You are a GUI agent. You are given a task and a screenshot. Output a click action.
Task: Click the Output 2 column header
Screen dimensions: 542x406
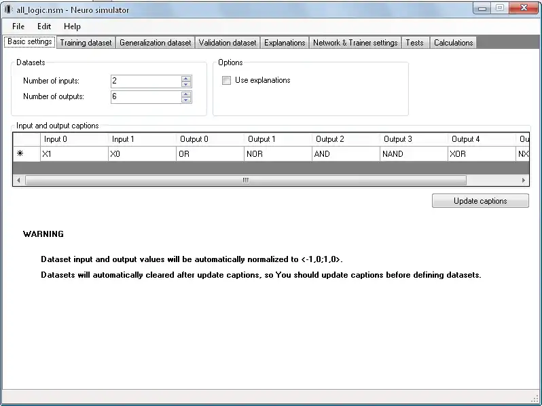click(346, 139)
